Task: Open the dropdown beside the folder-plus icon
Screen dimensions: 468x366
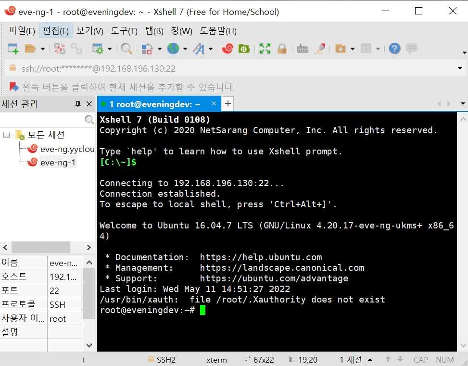Action: pyautogui.click(x=353, y=49)
